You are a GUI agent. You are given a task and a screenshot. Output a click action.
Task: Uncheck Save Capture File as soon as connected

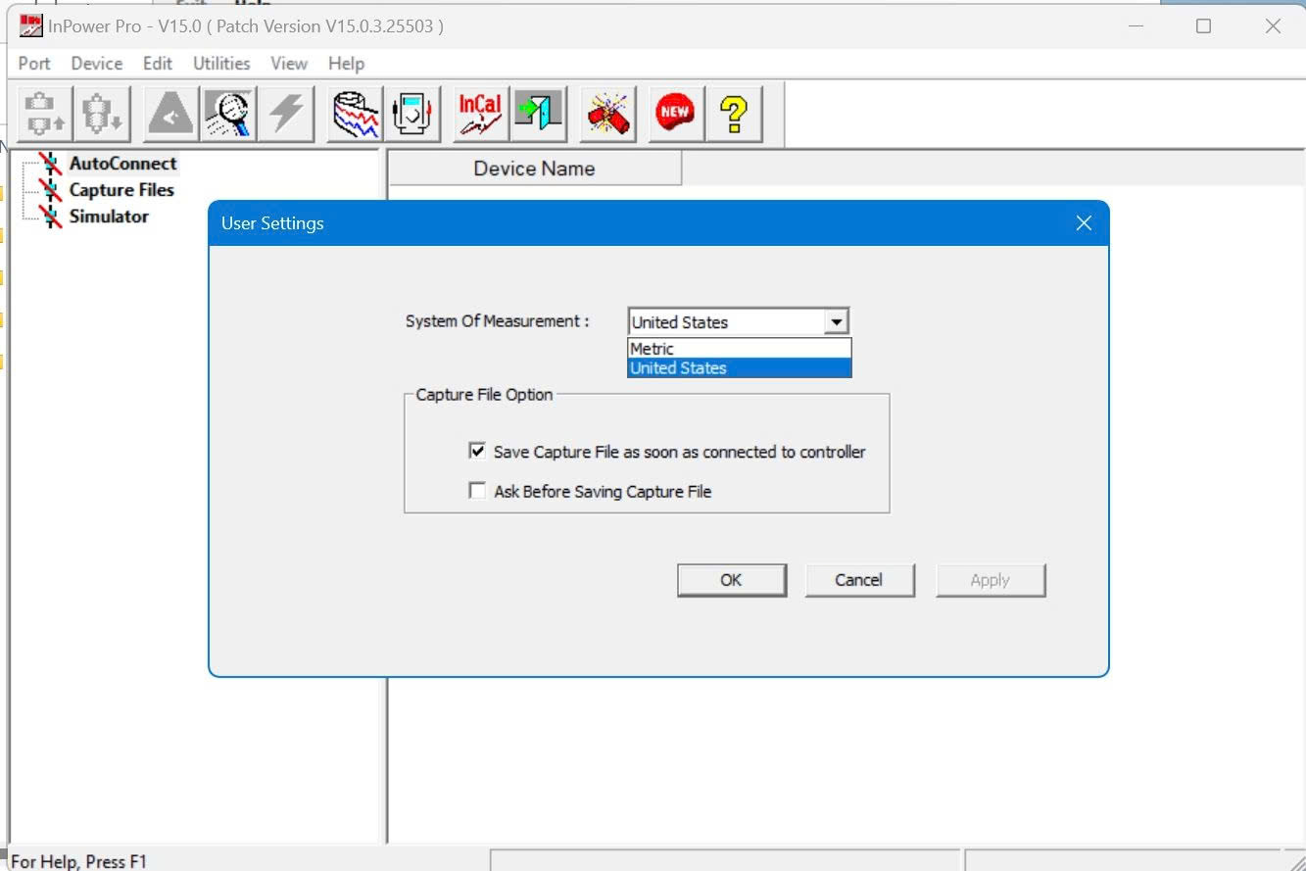coord(477,452)
